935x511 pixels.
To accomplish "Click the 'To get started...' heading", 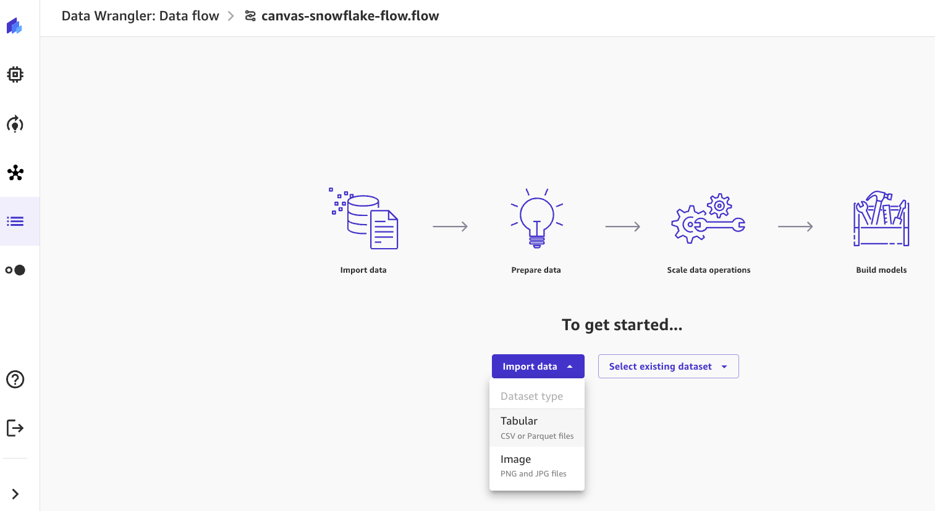I will coord(622,325).
